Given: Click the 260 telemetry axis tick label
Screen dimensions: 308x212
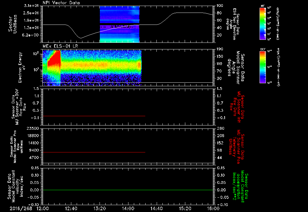Looking at the screenshot, I should click(220, 128).
